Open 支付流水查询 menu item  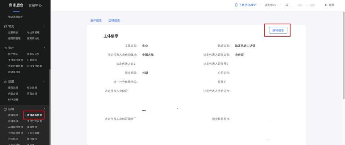tap(16, 60)
